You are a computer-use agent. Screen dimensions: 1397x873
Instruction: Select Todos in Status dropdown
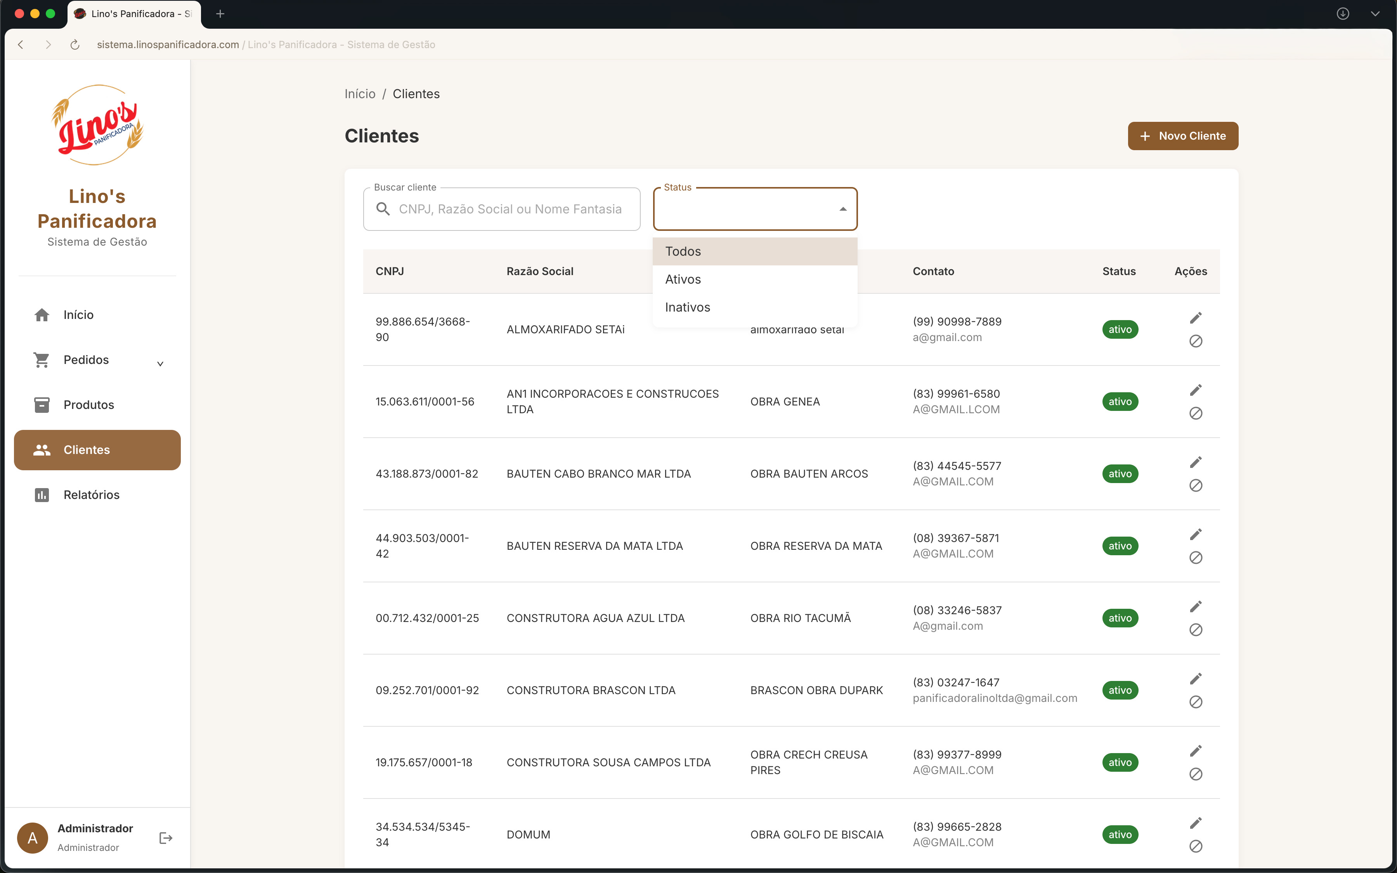tap(755, 251)
